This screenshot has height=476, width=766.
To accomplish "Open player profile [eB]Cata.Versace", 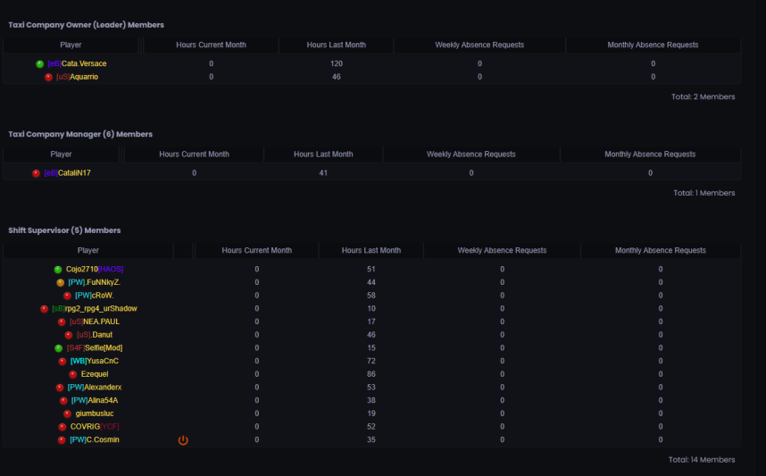I will tap(77, 63).
